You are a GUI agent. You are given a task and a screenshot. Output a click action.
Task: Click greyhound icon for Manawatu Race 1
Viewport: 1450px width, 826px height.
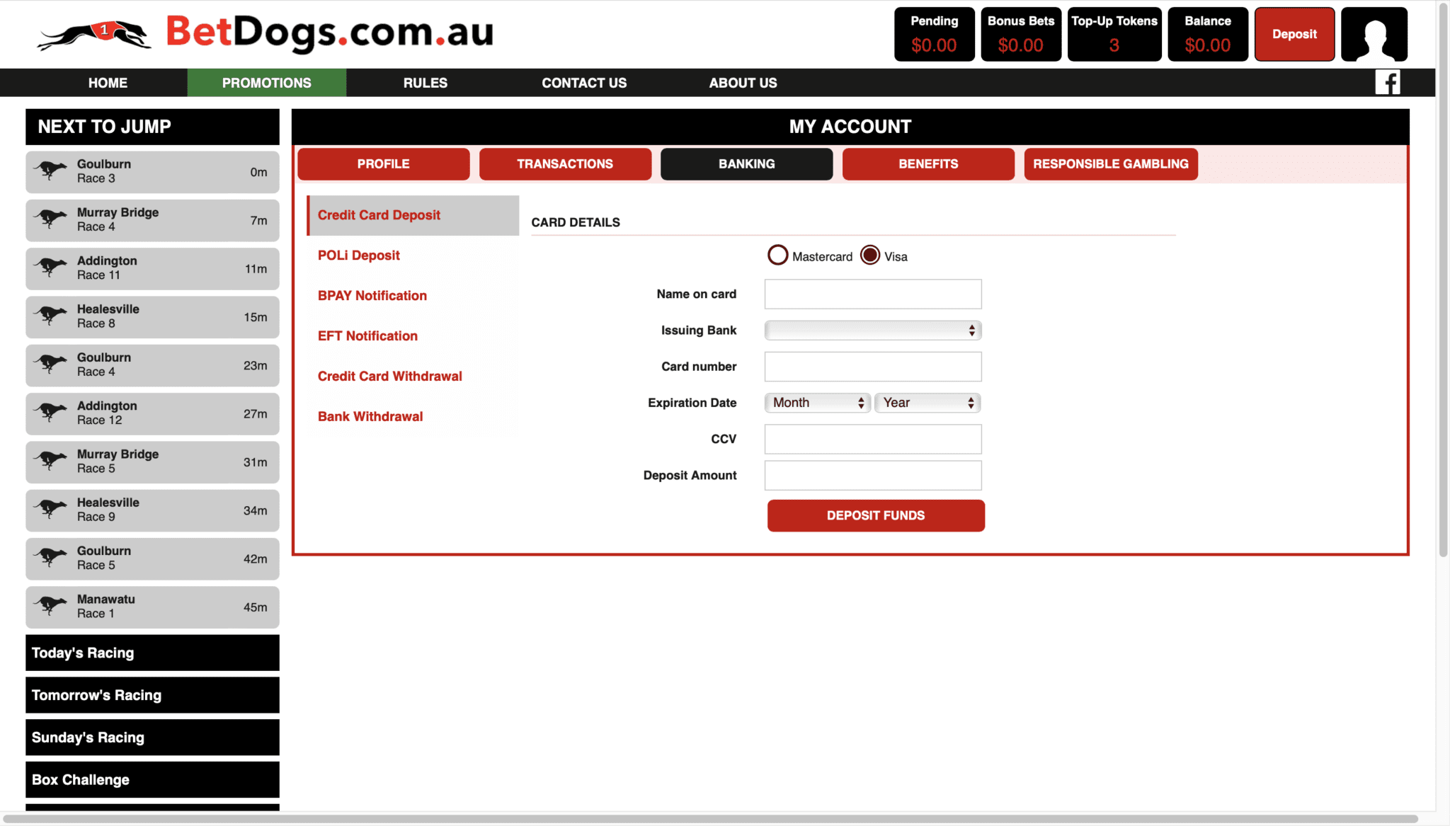[52, 606]
